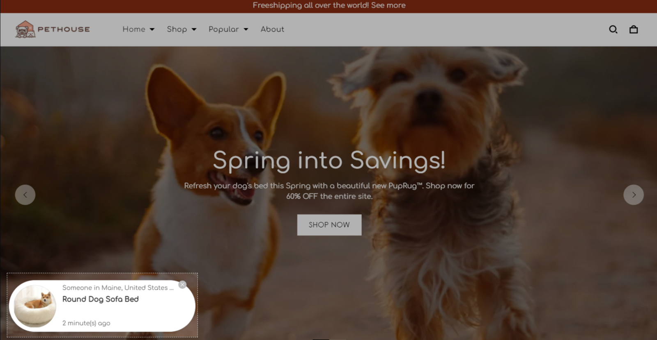The image size is (657, 340).
Task: Open the search magnifier icon
Action: (x=613, y=29)
